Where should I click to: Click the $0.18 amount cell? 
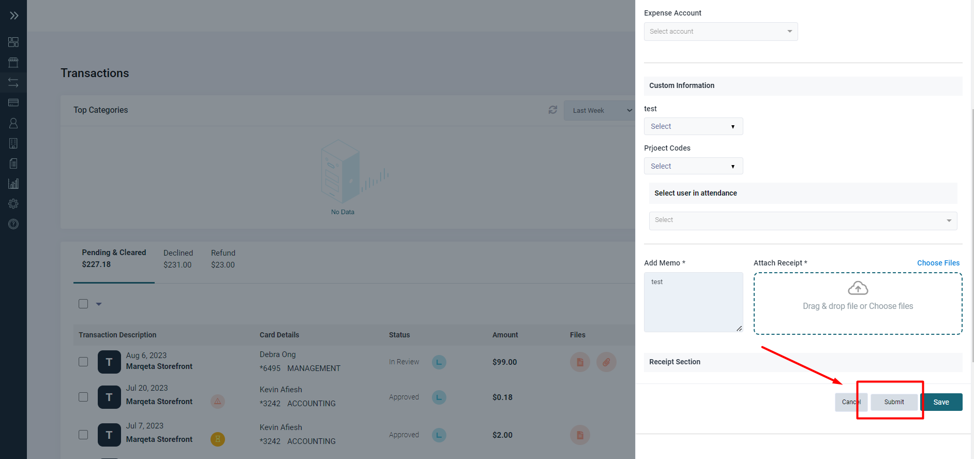pyautogui.click(x=502, y=397)
